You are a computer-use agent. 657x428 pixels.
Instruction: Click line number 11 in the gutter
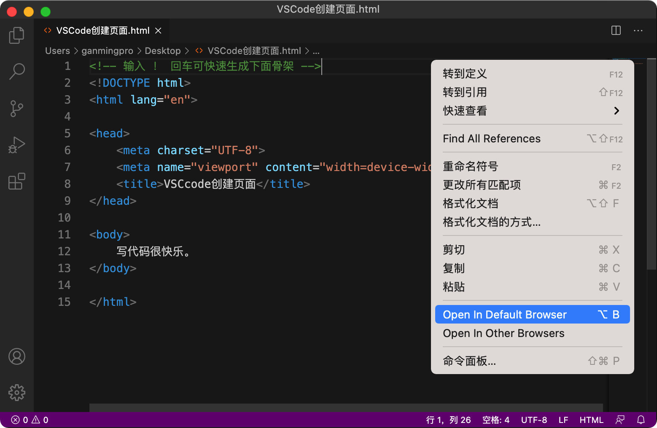(64, 235)
